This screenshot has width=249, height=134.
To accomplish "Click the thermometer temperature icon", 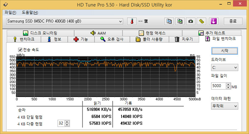I will (132, 21).
